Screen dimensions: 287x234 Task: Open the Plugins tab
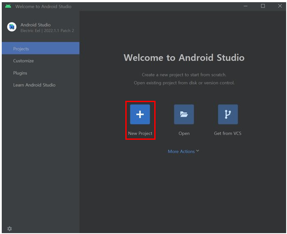pos(41,73)
